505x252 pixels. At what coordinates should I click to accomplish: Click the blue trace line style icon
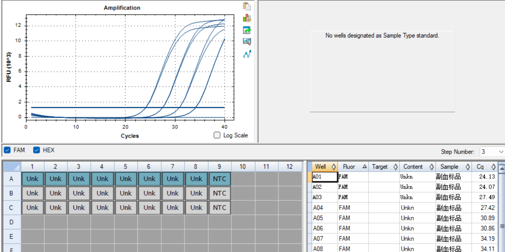[x=247, y=54]
